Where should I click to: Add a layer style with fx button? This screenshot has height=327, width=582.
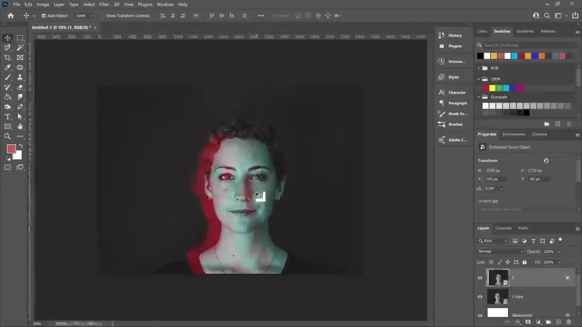pyautogui.click(x=518, y=322)
